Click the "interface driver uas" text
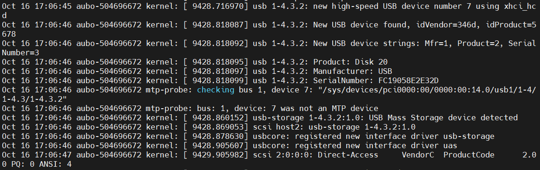 pos(411,145)
